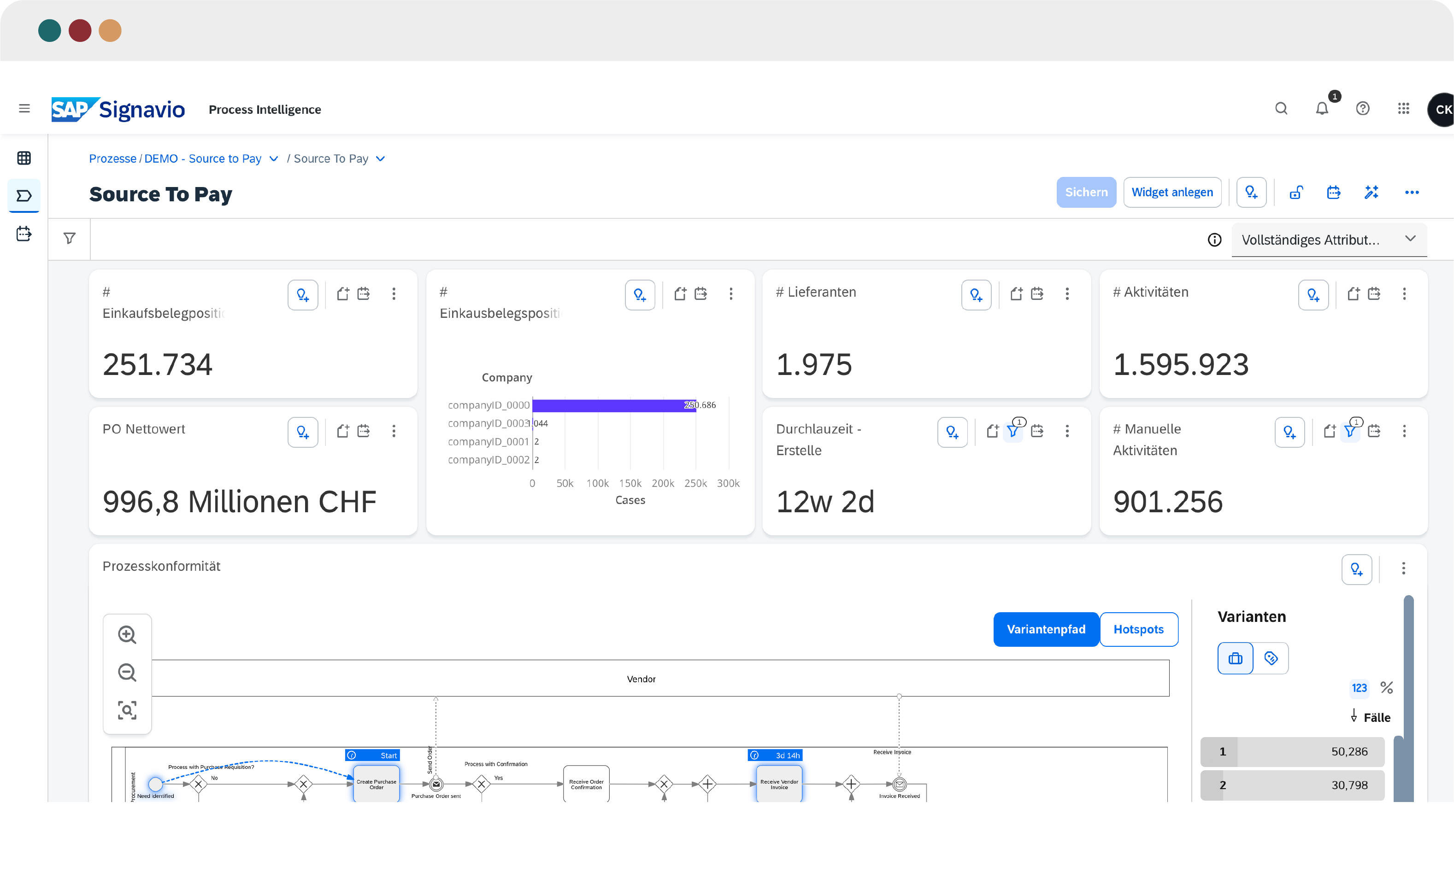Open the search icon in the top bar
Viewport: 1454px width, 890px height.
point(1281,109)
